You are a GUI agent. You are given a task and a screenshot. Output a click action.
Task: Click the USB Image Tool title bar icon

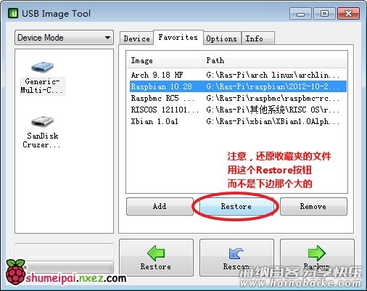(x=13, y=13)
